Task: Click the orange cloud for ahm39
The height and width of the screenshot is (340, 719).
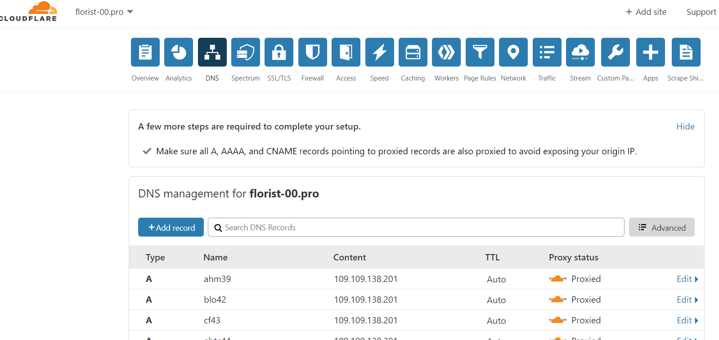Action: click(558, 279)
